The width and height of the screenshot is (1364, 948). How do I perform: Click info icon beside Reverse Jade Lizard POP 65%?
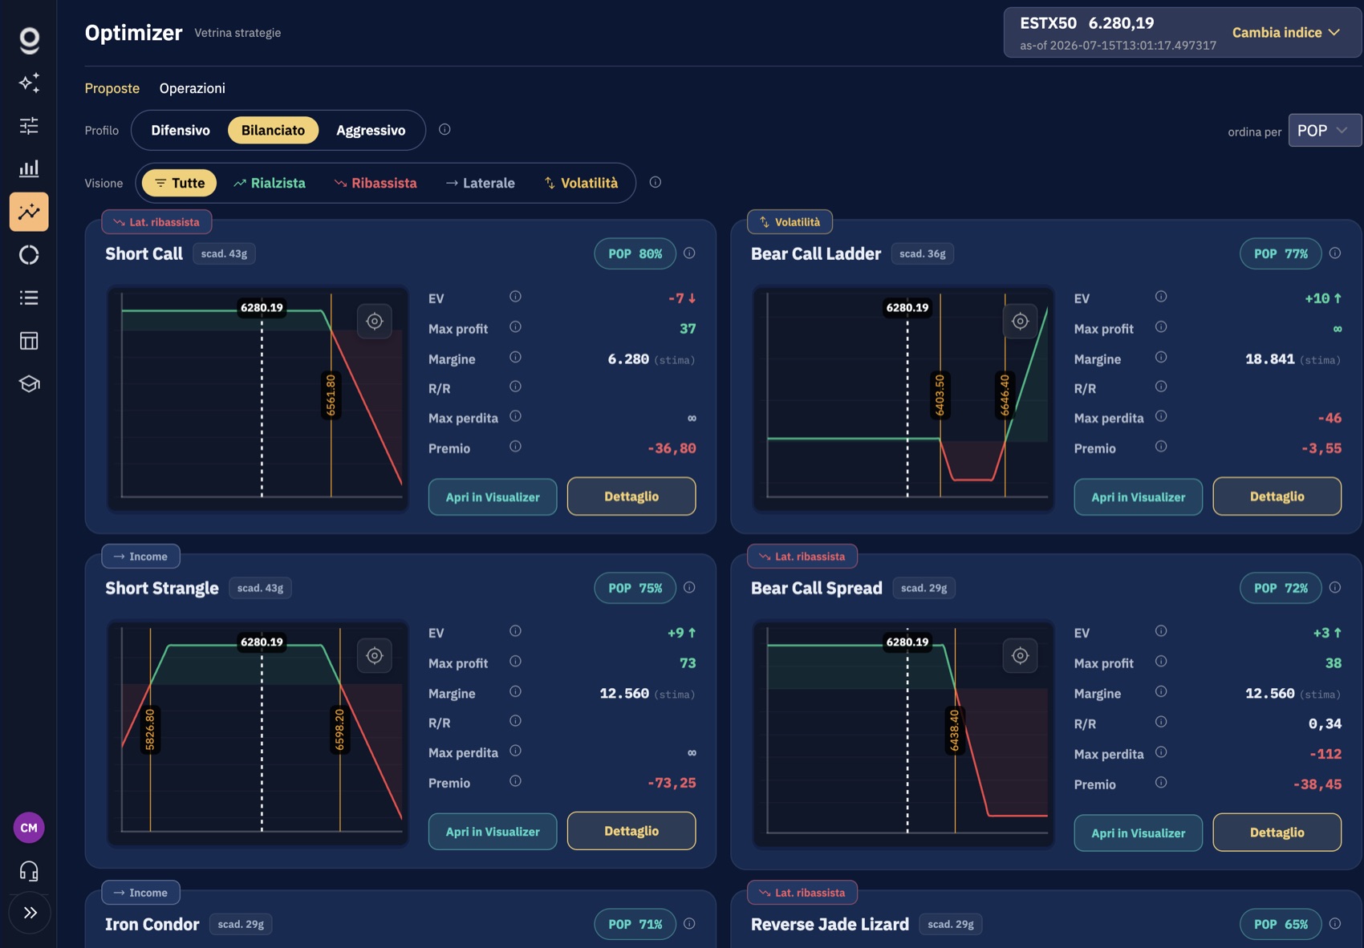[x=1335, y=924]
